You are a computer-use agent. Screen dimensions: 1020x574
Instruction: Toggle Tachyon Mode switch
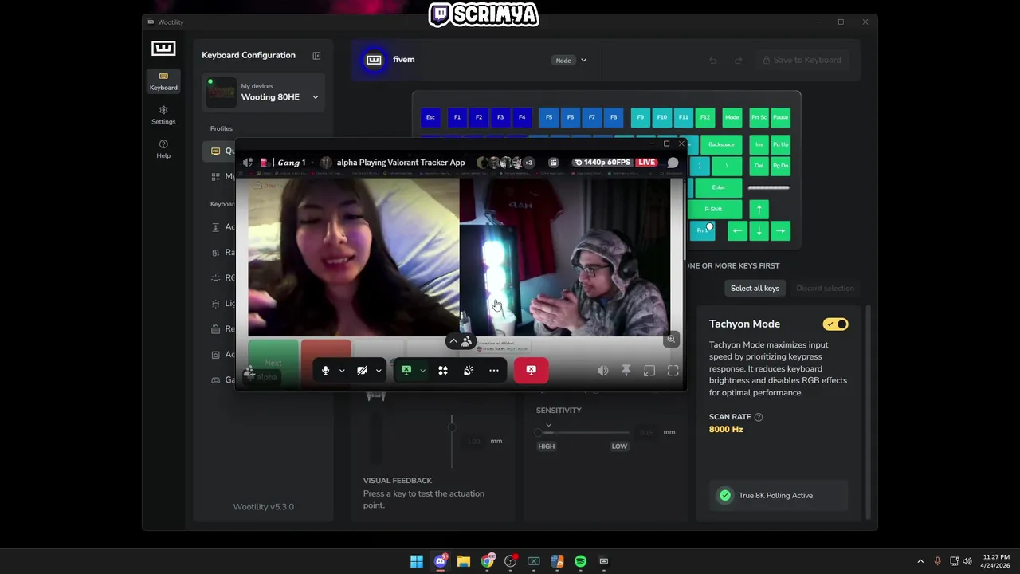point(836,324)
